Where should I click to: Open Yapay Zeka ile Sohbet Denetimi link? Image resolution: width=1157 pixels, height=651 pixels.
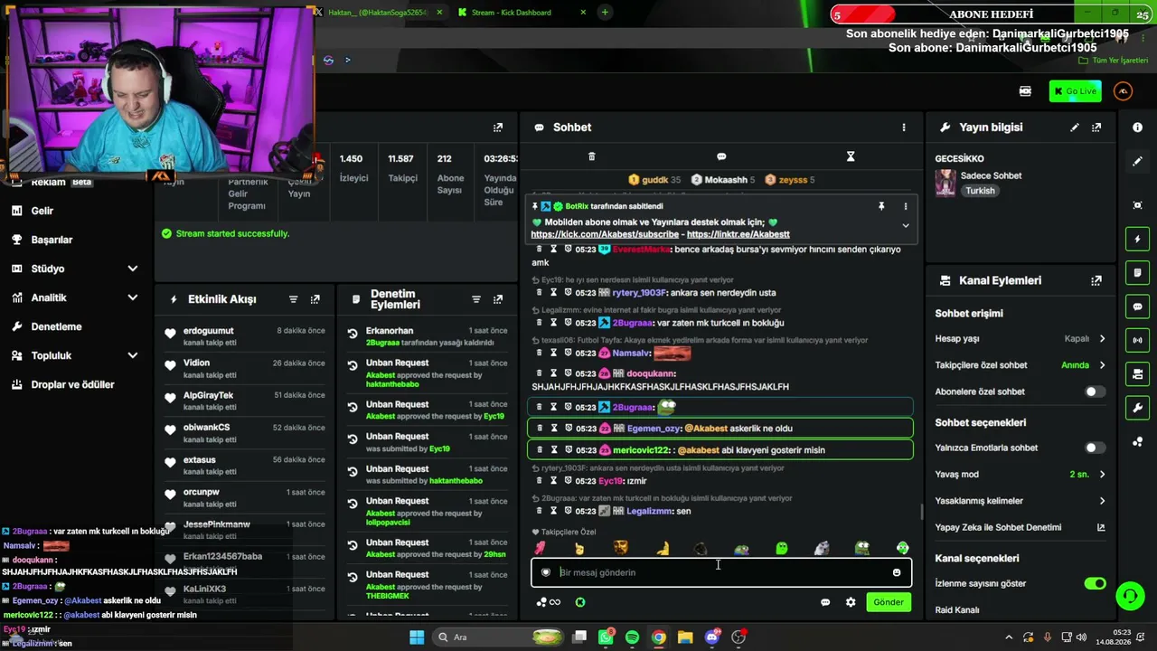click(x=1021, y=527)
